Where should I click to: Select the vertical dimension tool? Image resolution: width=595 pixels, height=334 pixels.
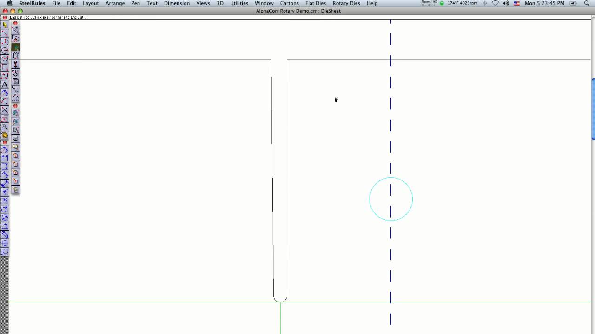point(5,166)
